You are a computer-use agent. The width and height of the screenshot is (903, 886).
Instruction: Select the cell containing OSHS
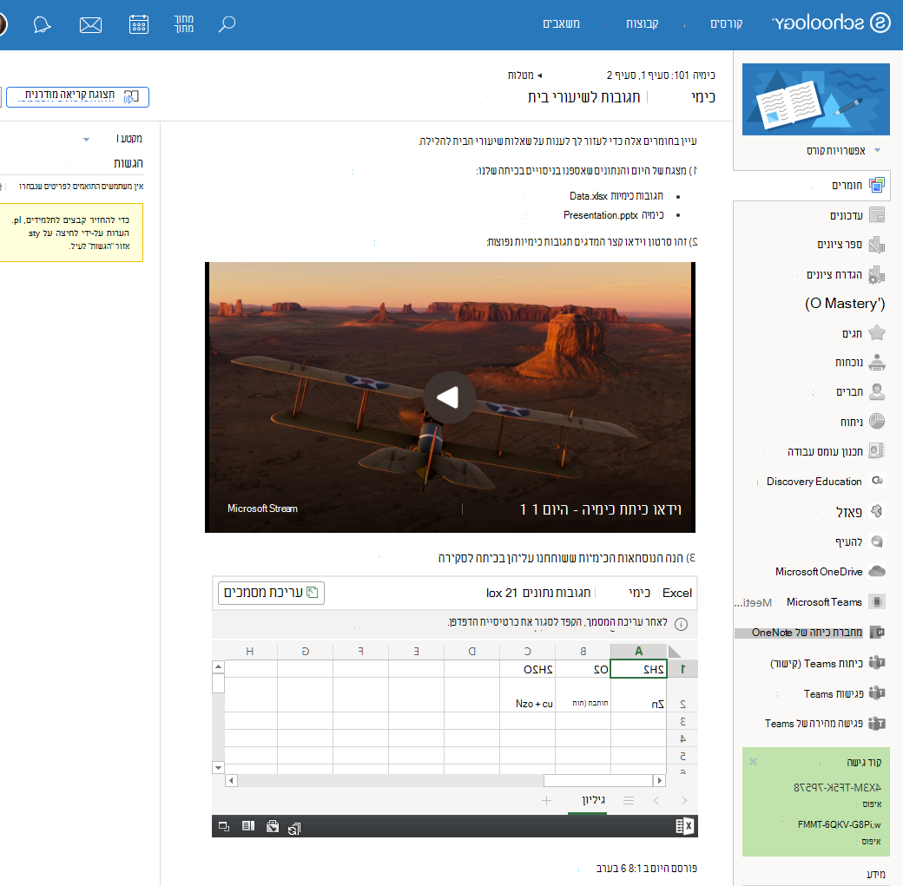(528, 669)
